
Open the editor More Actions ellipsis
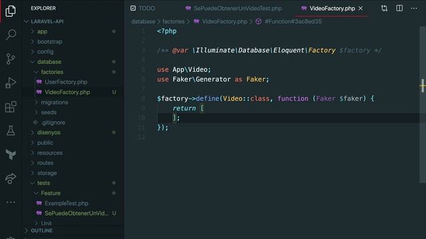(x=414, y=9)
